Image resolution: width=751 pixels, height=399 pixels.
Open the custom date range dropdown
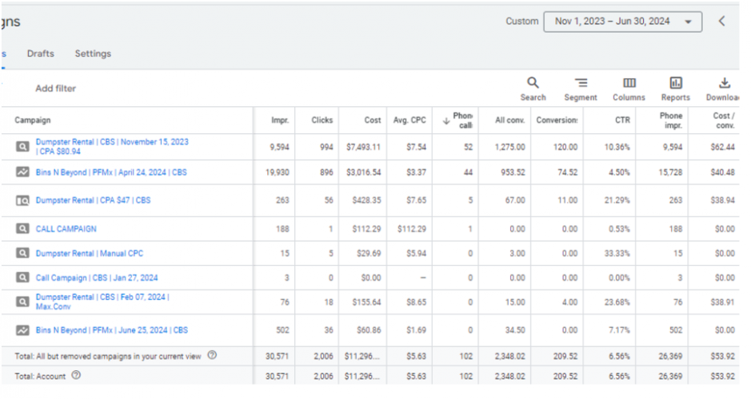622,22
